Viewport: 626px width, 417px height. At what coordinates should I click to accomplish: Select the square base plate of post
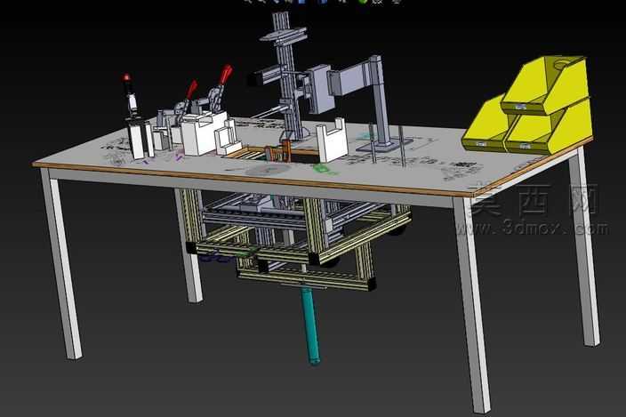383,145
